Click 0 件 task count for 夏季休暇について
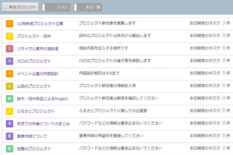 pyautogui.click(x=226, y=135)
